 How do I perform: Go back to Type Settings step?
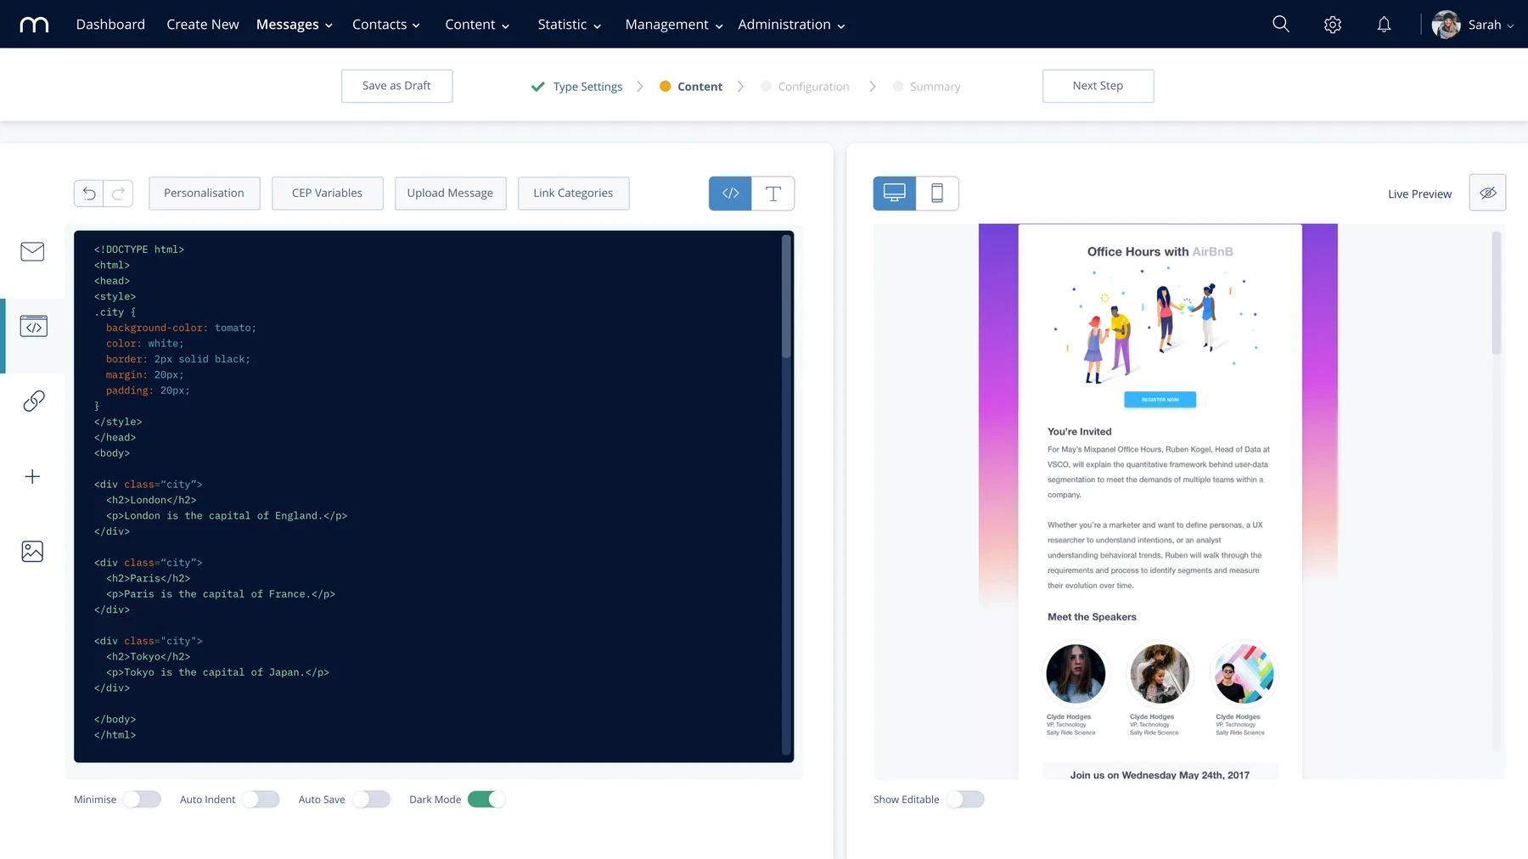click(577, 87)
